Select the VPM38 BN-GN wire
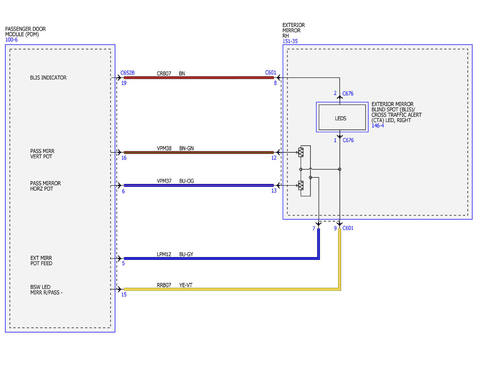The width and height of the screenshot is (493, 380). point(199,152)
